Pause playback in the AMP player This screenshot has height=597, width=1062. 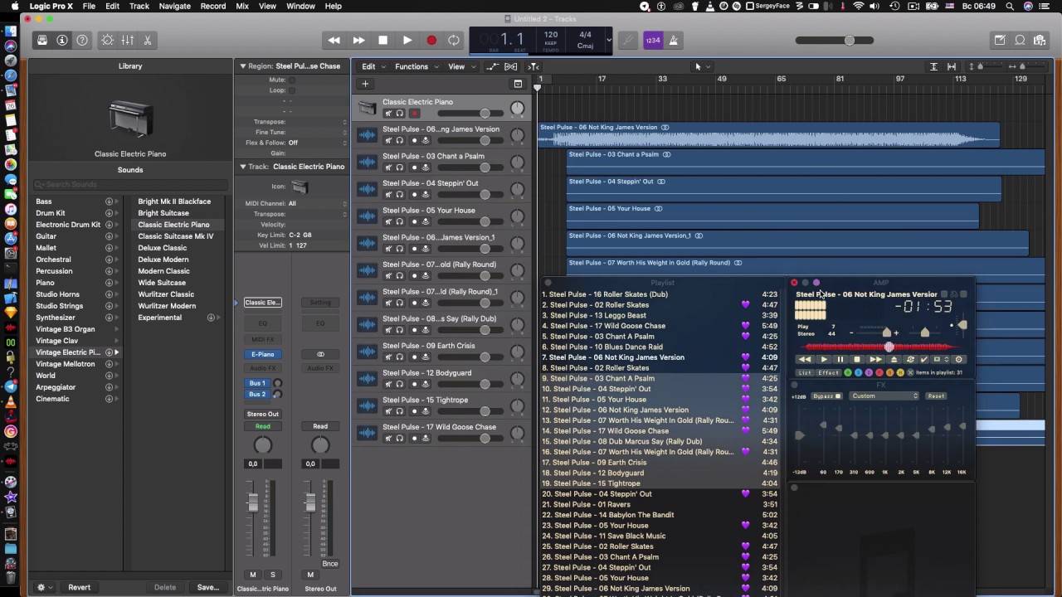840,360
